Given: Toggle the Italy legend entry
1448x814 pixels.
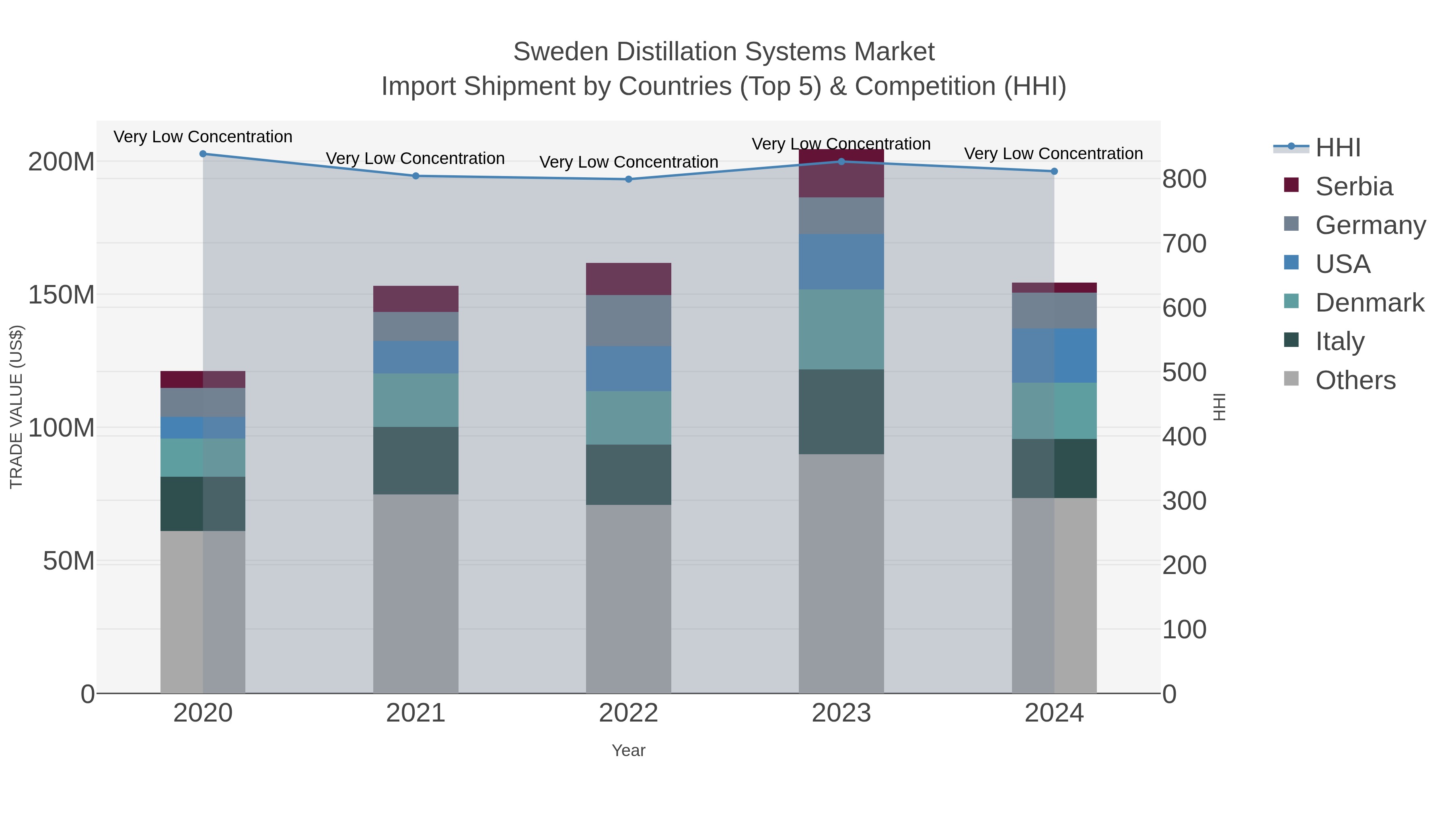Looking at the screenshot, I should (1324, 341).
